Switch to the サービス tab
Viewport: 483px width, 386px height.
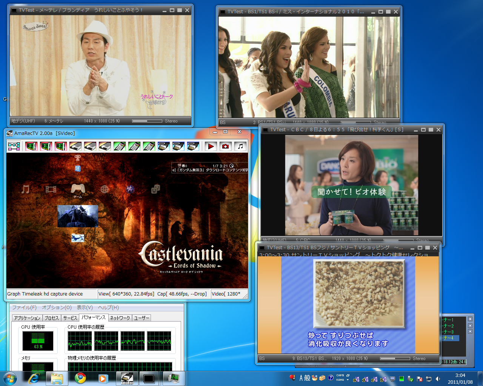point(70,318)
